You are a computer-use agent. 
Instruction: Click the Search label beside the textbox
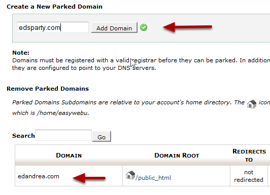point(23,136)
